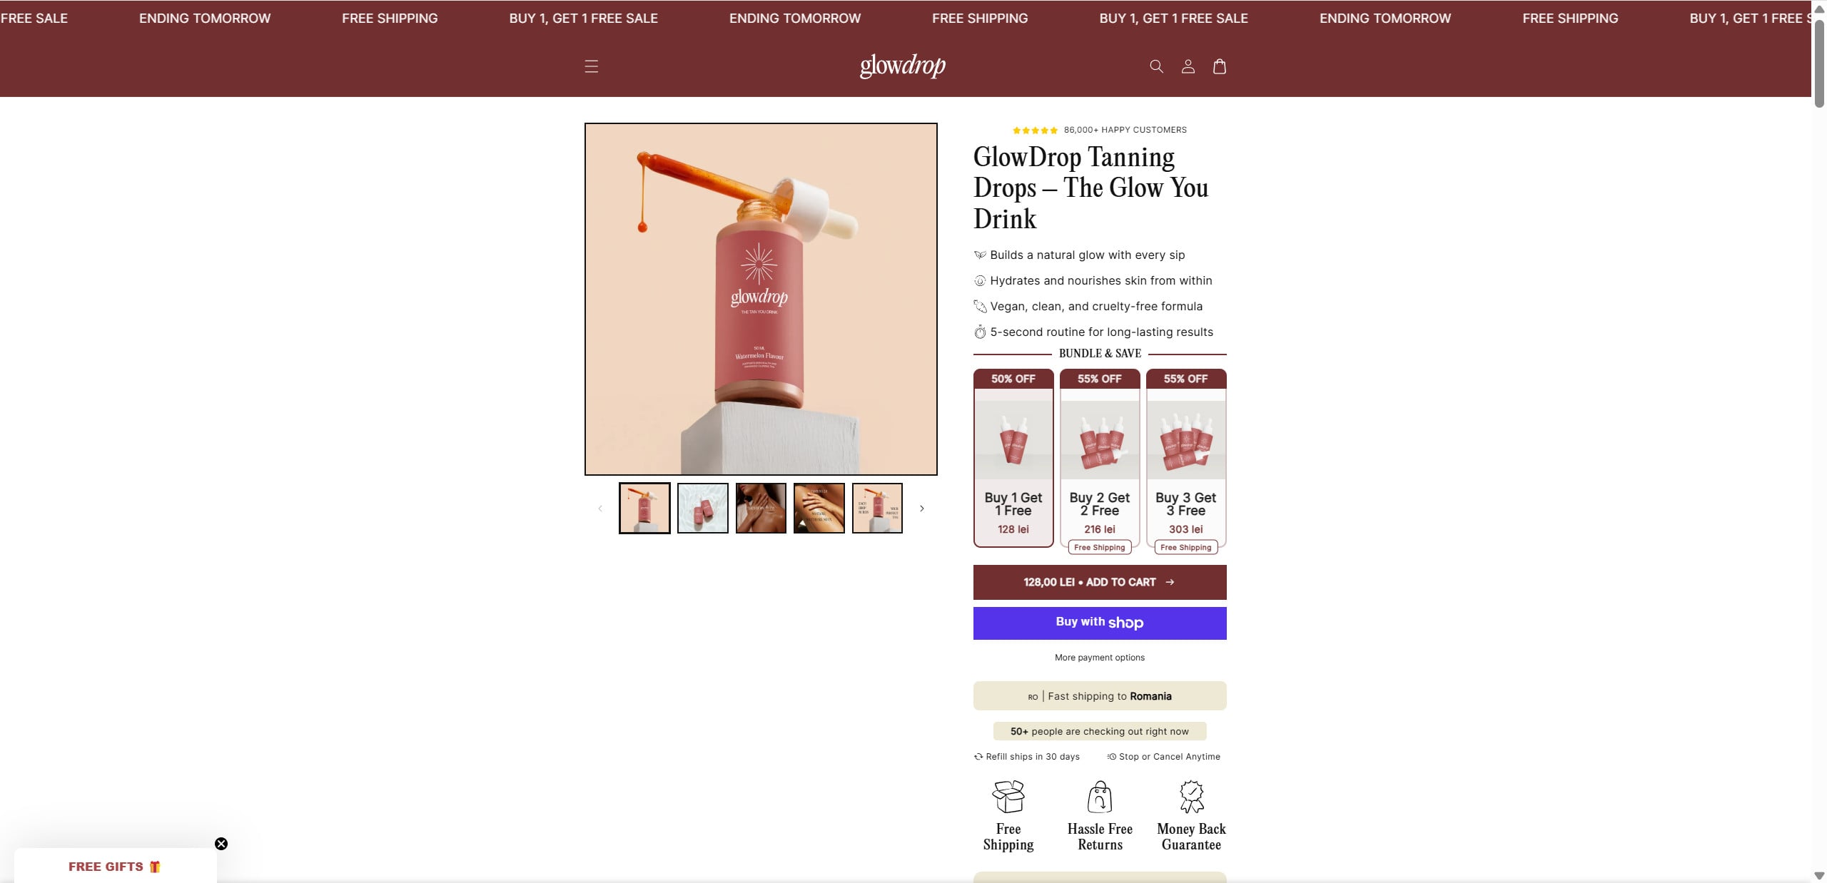Close the Free Gifts popup

click(x=221, y=844)
